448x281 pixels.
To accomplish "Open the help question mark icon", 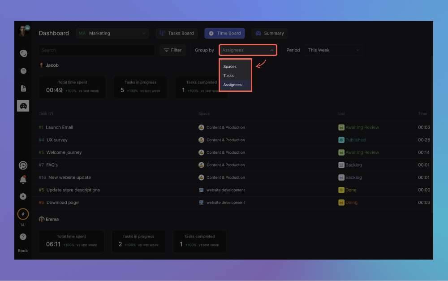I will pos(23,237).
